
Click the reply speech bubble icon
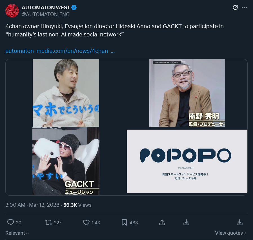(x=10, y=222)
